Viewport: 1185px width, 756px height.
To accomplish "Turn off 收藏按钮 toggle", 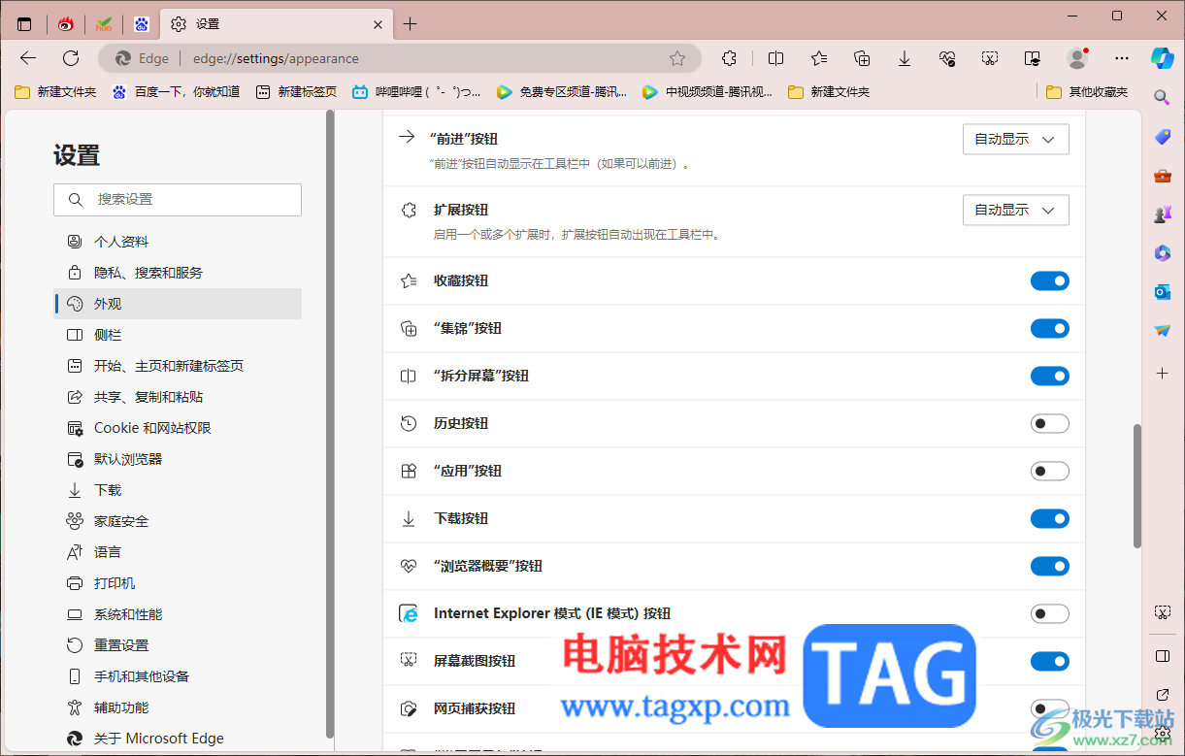I will [x=1050, y=280].
